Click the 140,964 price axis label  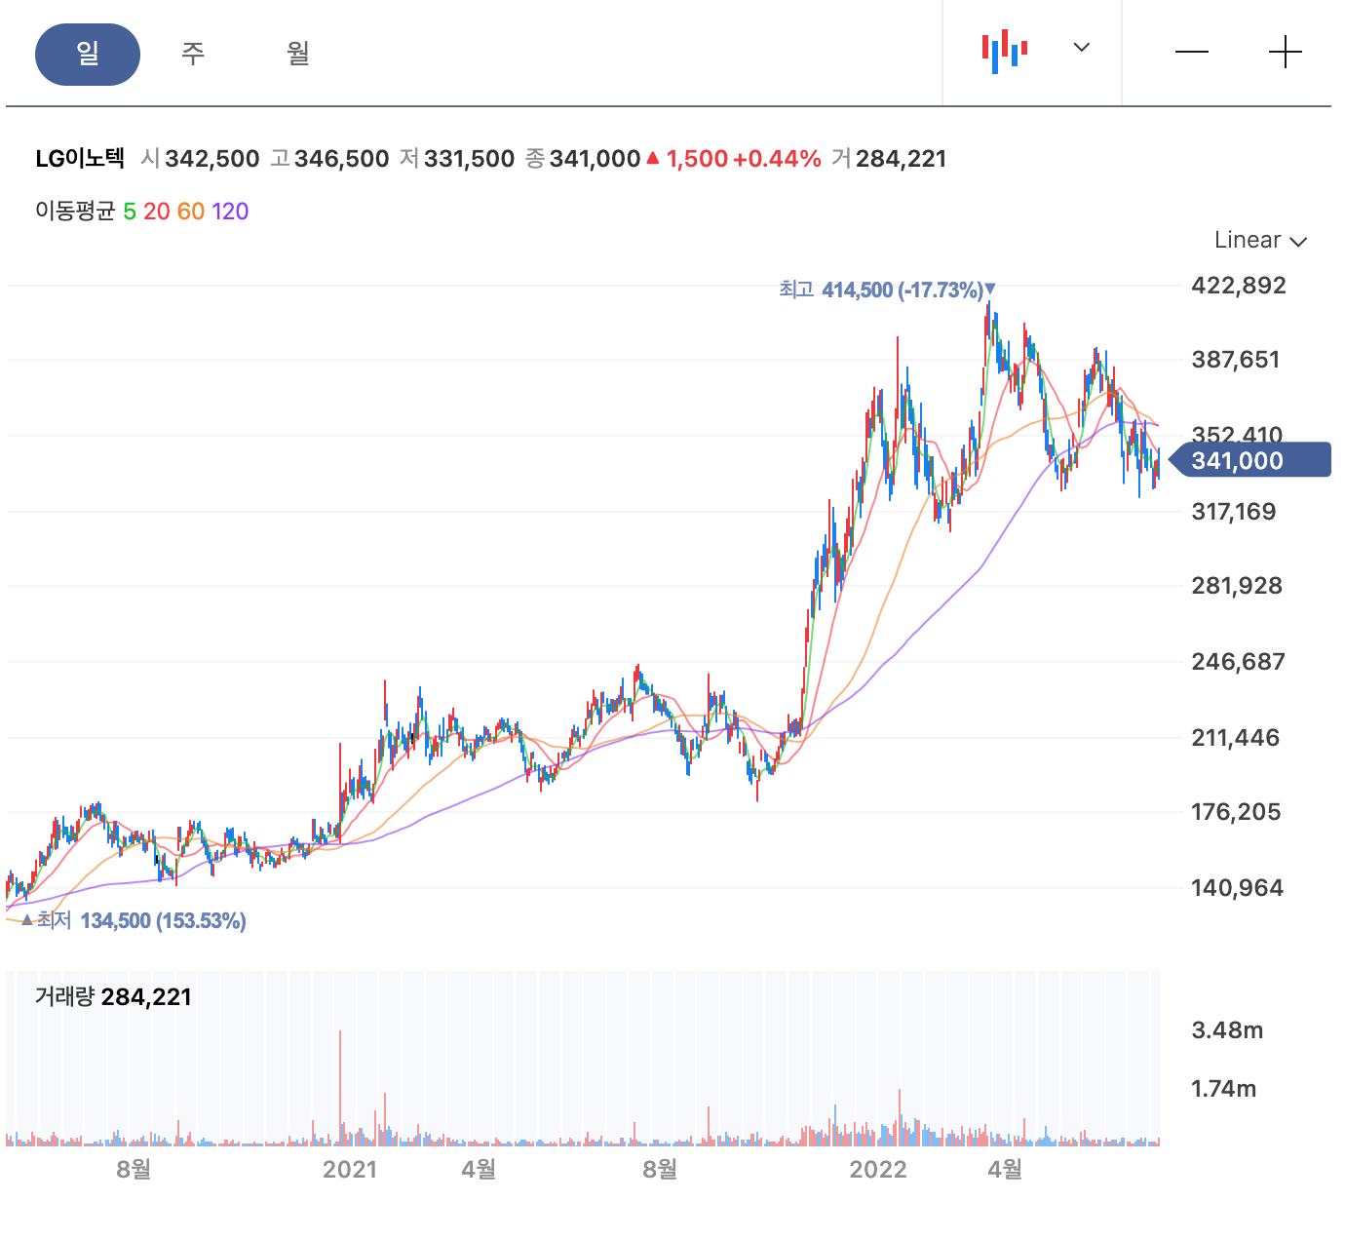coord(1238,888)
